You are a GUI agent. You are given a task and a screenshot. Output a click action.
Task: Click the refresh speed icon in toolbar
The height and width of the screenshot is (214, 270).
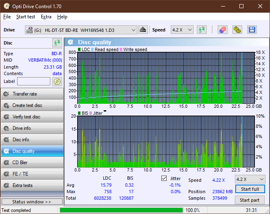click(x=201, y=30)
